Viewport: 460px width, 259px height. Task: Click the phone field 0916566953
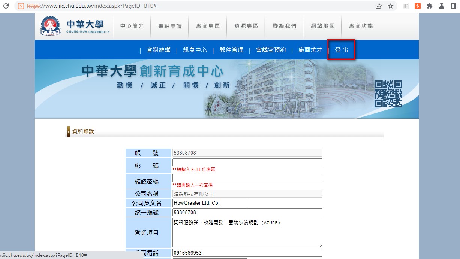tap(247, 253)
